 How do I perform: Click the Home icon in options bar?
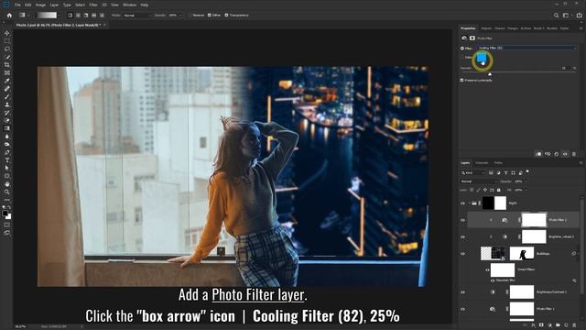click(x=9, y=16)
